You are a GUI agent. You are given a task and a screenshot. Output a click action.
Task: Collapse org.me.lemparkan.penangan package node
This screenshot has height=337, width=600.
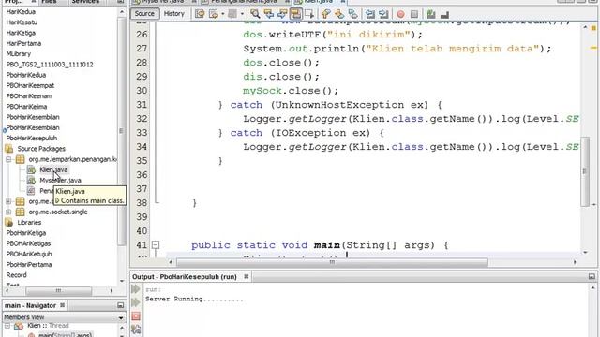[x=8, y=159]
